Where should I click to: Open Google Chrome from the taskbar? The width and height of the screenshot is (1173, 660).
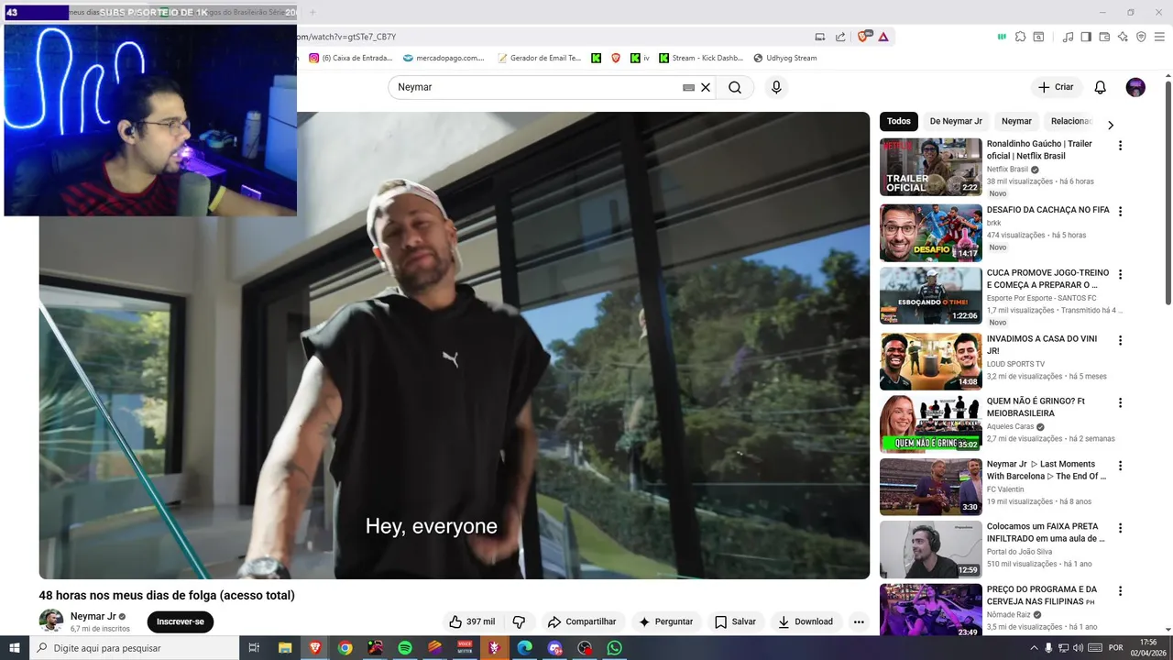[x=345, y=648]
